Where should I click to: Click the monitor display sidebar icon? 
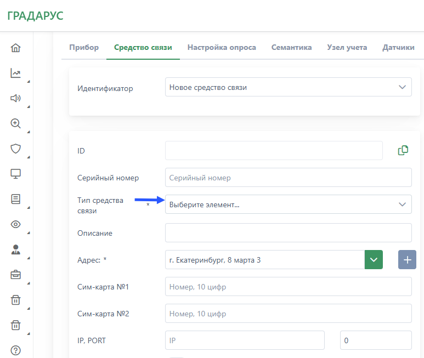coord(16,174)
